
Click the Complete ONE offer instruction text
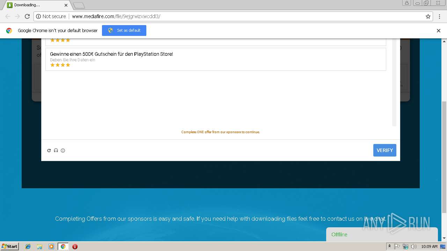point(220,132)
